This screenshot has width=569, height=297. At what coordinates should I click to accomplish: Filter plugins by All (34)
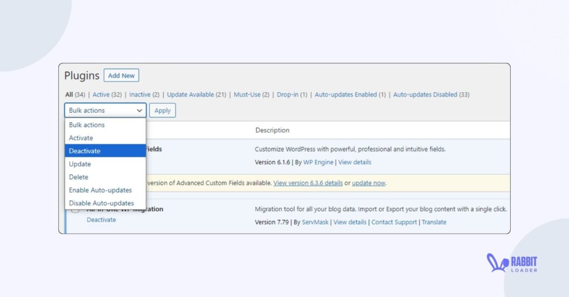tap(75, 94)
